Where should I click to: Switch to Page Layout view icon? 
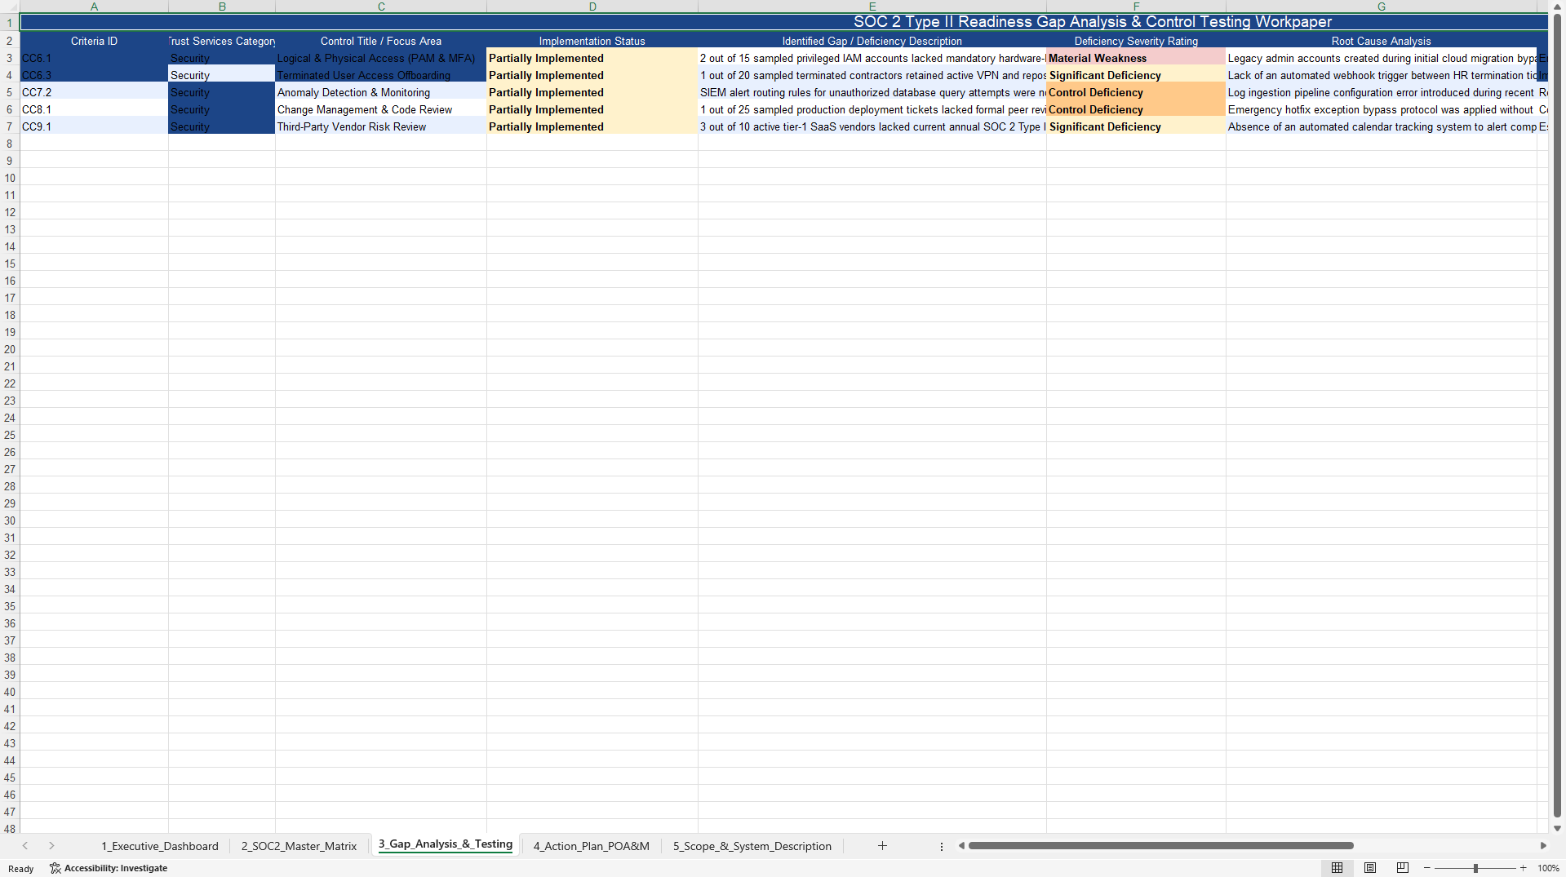click(x=1370, y=868)
